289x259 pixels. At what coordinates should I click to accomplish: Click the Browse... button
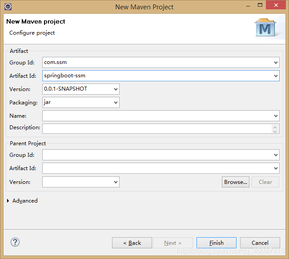236,182
